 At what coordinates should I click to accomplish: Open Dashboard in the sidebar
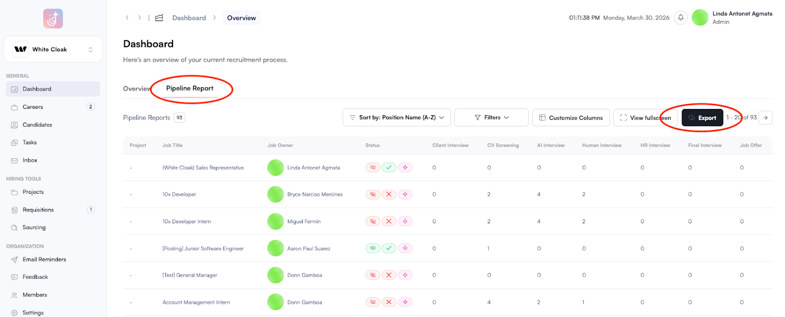coord(53,89)
